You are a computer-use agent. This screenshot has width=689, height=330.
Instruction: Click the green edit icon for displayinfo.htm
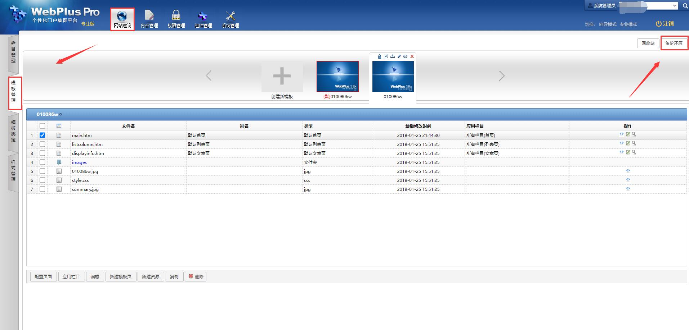click(x=628, y=152)
